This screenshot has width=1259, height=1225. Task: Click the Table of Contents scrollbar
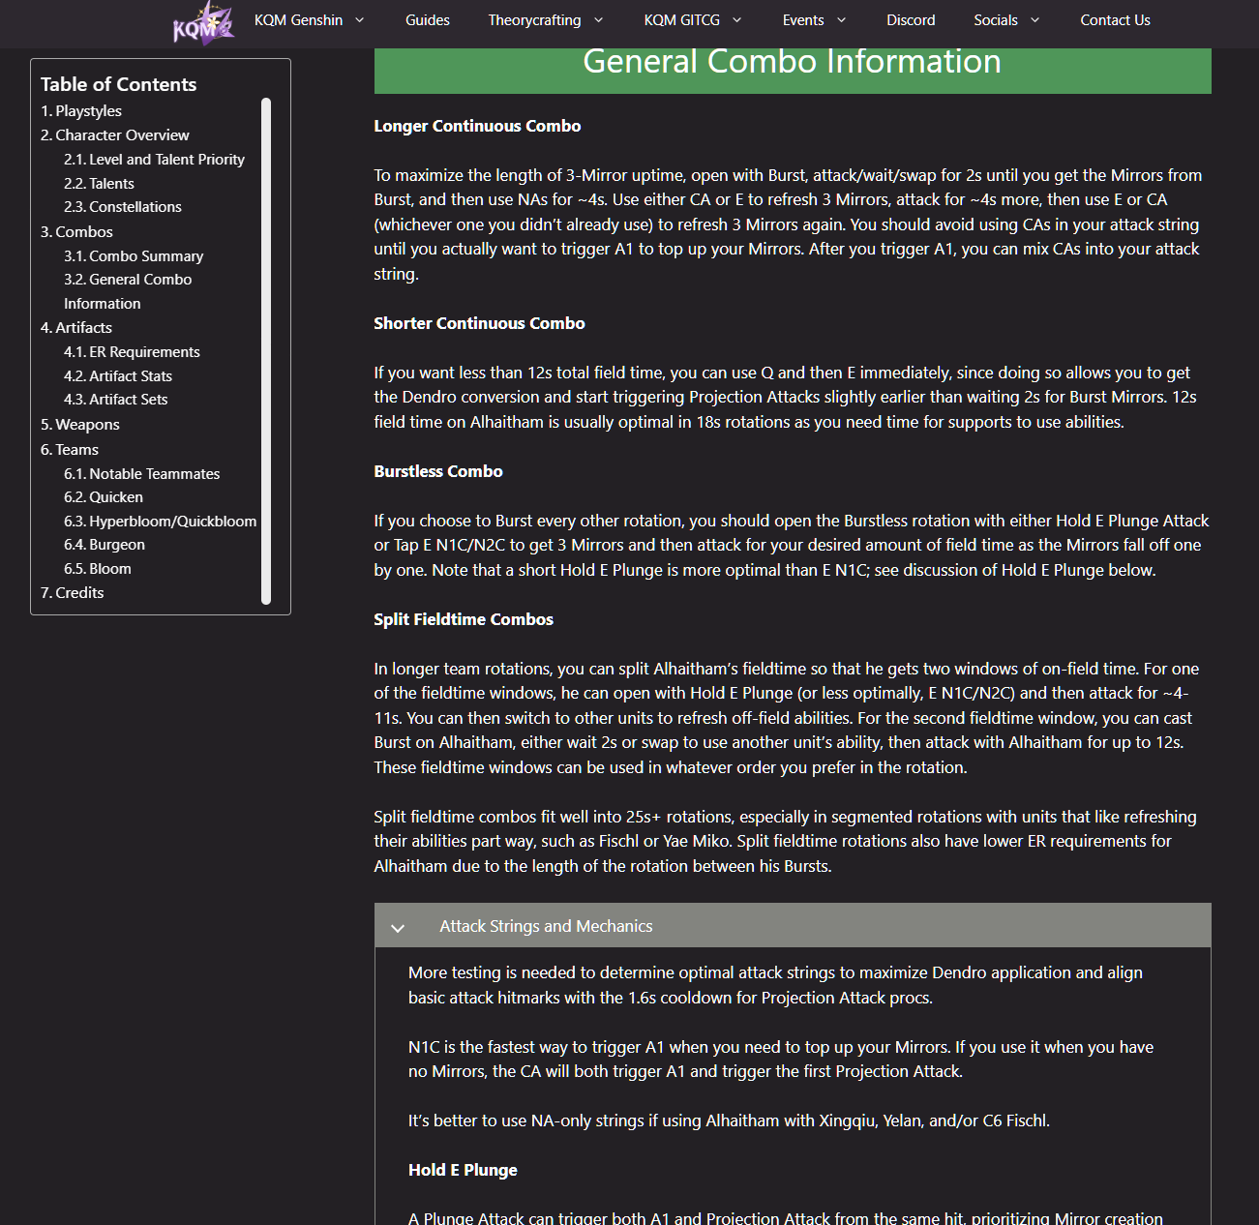point(266,351)
